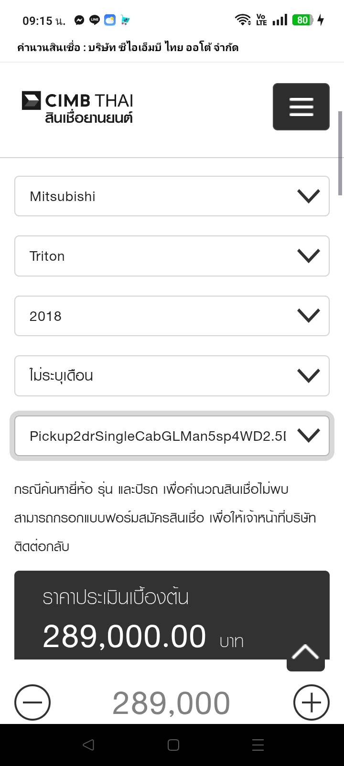Open the ไม่ระบุเดือน month dropdown

[172, 376]
